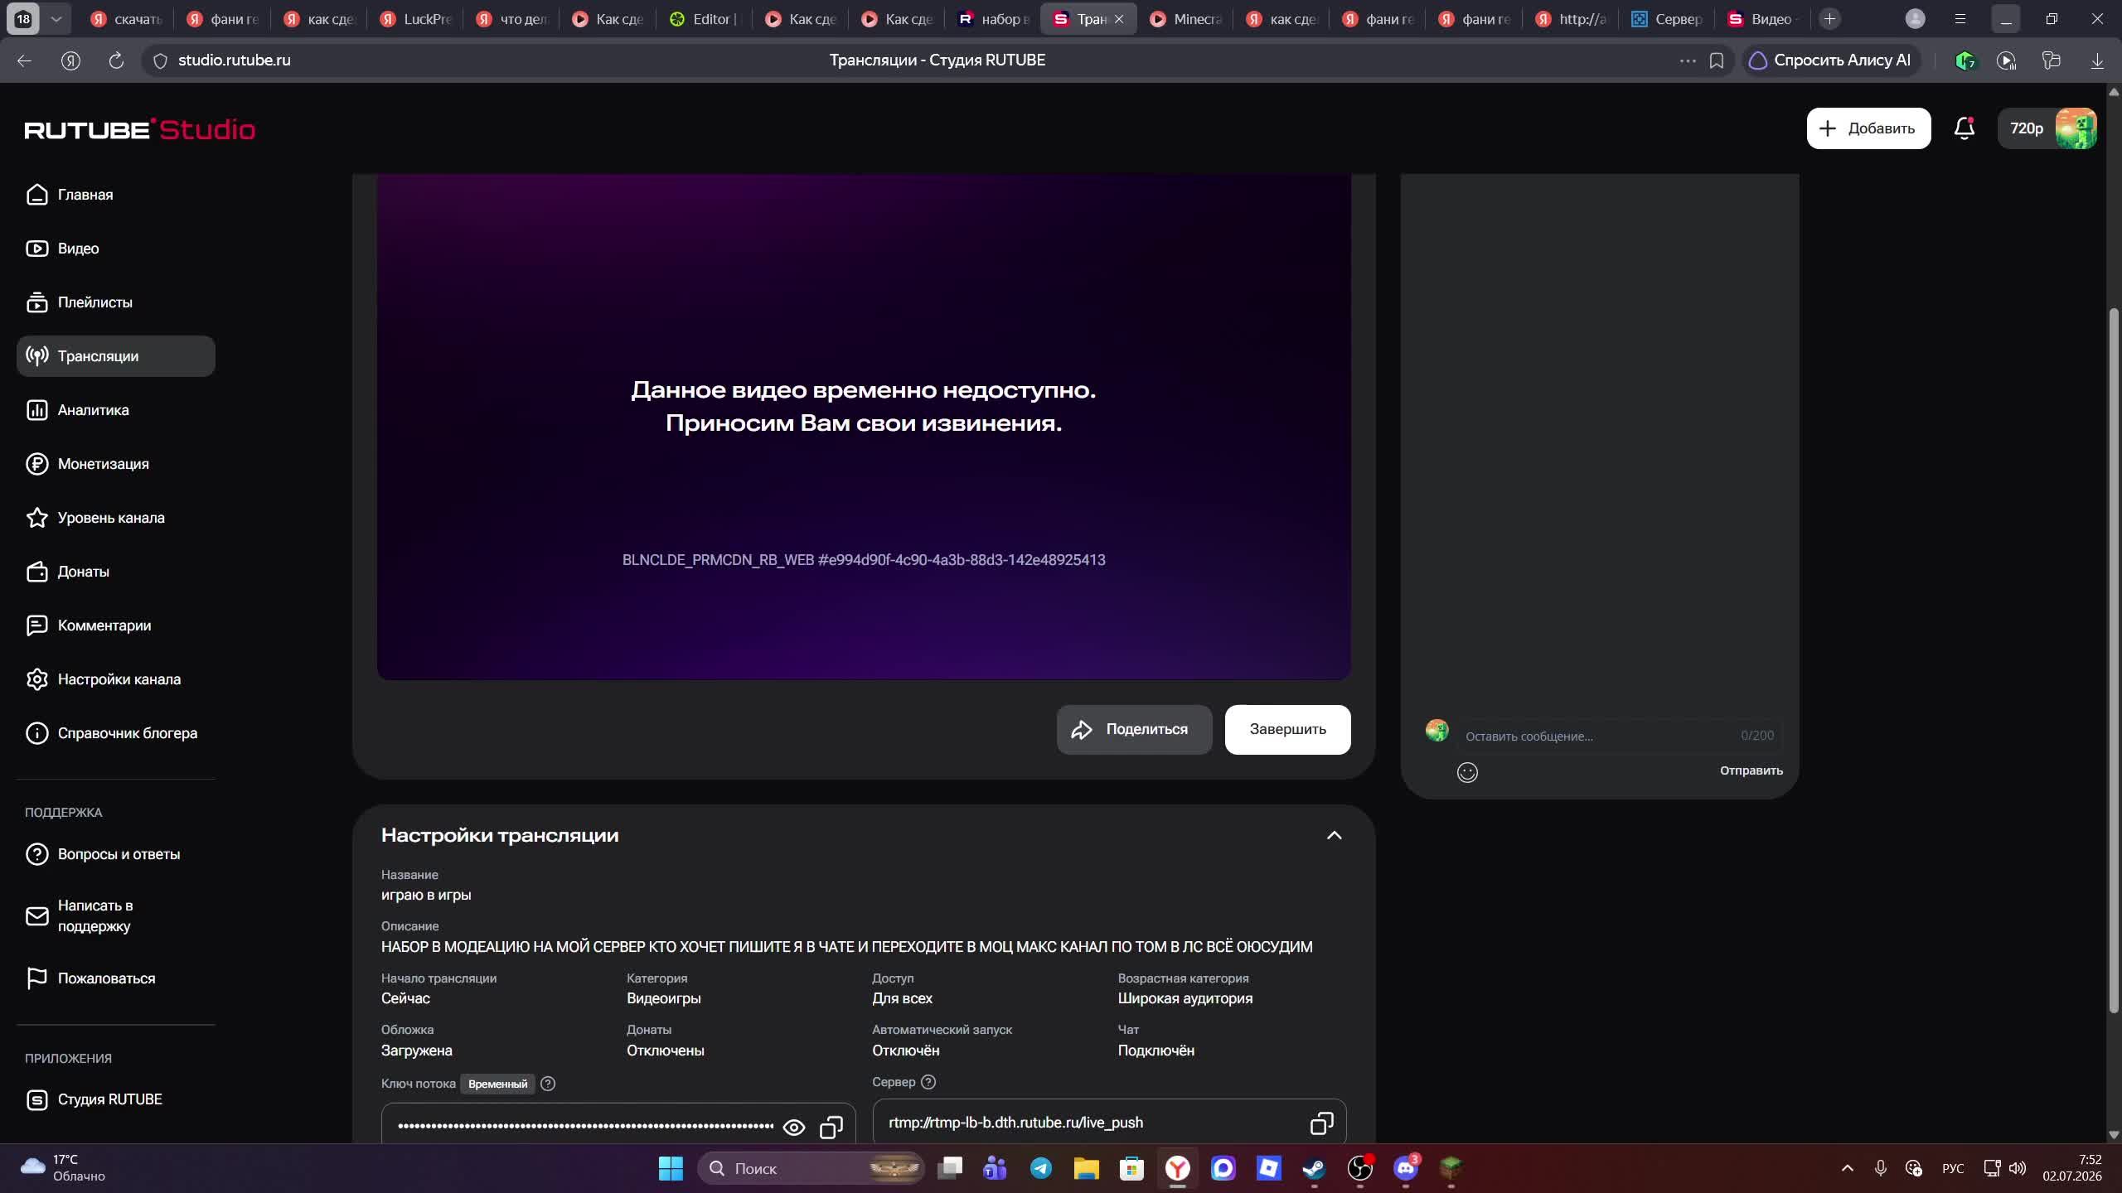Screen dimensions: 2122x1193
Task: Click the Yandex home button in toolbar
Action: [70, 60]
